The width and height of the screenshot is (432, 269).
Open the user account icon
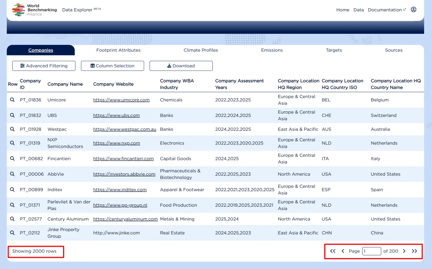point(413,10)
